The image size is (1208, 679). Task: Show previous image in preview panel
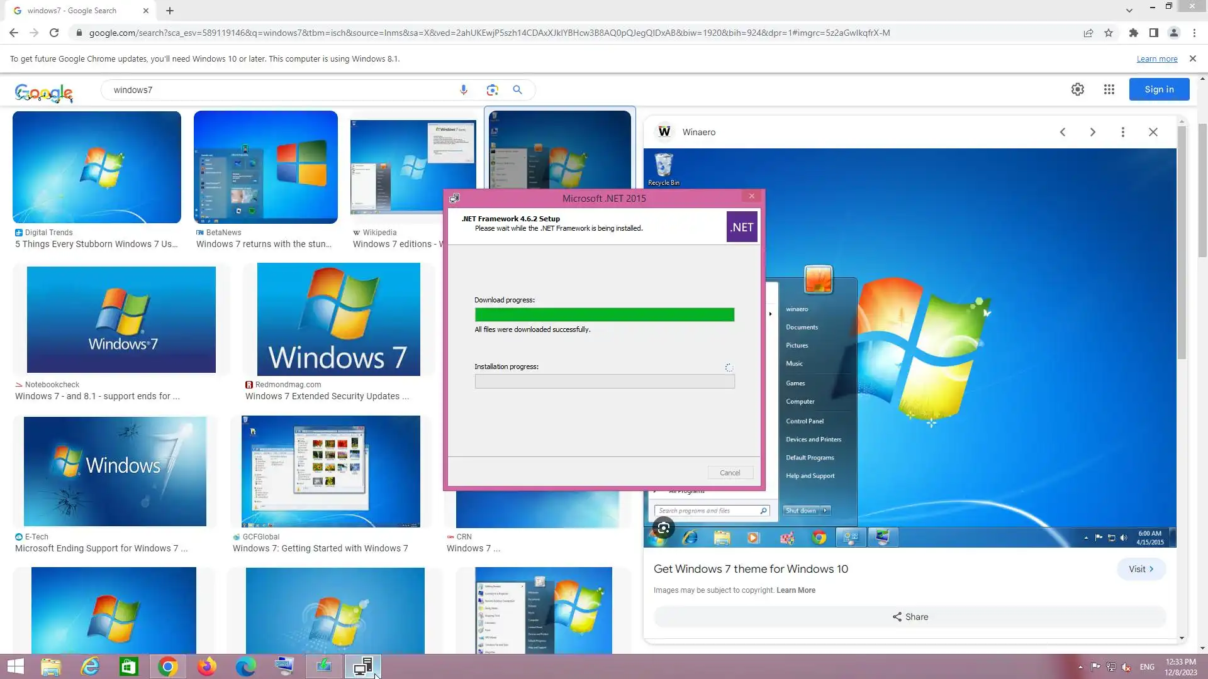tap(1063, 132)
